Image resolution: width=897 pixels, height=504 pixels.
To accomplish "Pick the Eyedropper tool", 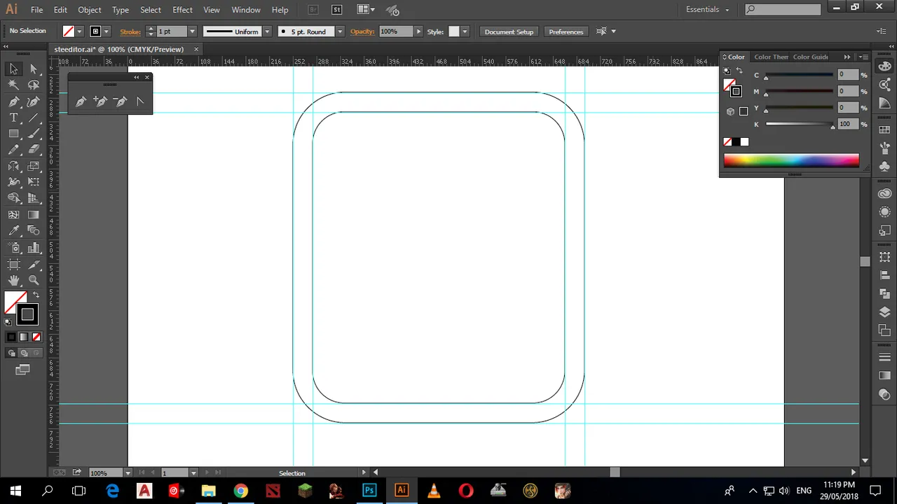I will tap(13, 231).
